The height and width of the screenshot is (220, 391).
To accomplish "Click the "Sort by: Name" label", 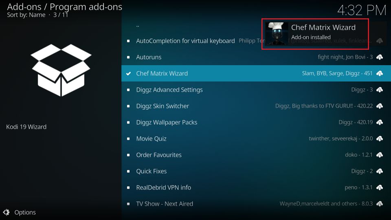I will point(26,15).
